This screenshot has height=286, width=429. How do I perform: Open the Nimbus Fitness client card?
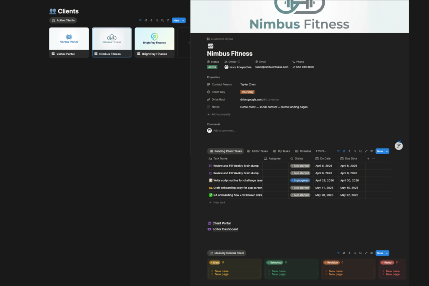111,42
